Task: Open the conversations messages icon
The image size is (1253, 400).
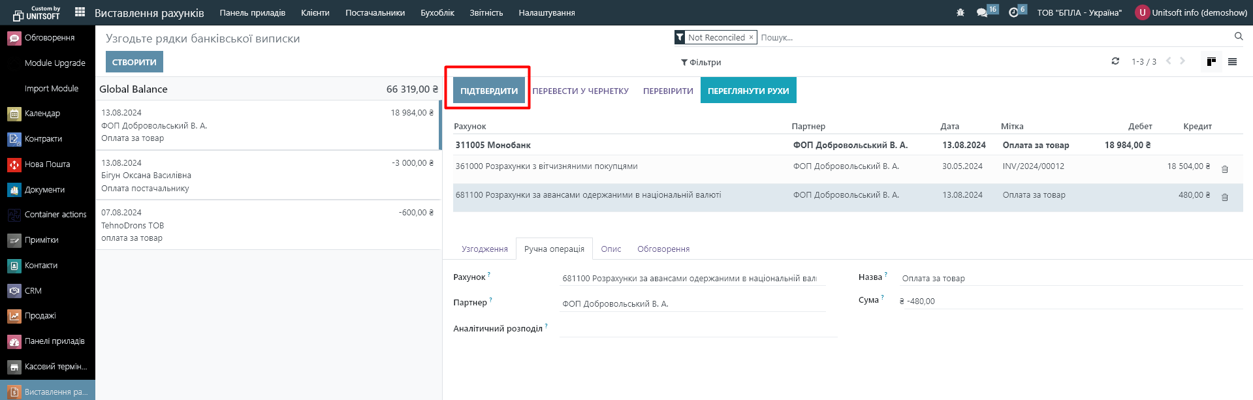Action: 981,12
